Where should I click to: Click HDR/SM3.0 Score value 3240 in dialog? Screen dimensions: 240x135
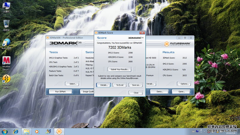[x=130, y=57]
